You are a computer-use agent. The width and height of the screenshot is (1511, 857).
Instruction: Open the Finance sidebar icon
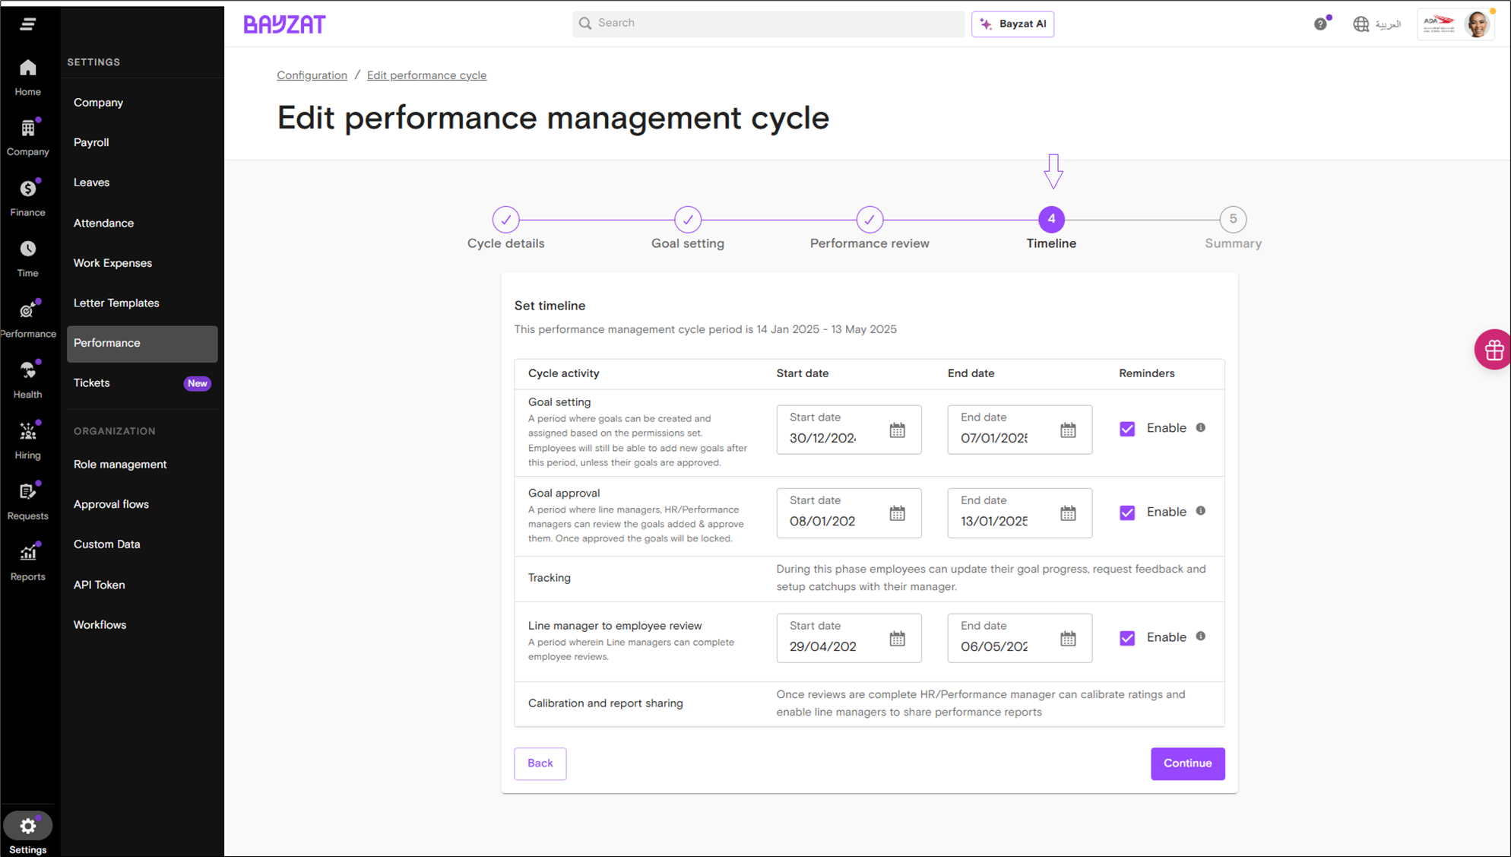pyautogui.click(x=28, y=189)
